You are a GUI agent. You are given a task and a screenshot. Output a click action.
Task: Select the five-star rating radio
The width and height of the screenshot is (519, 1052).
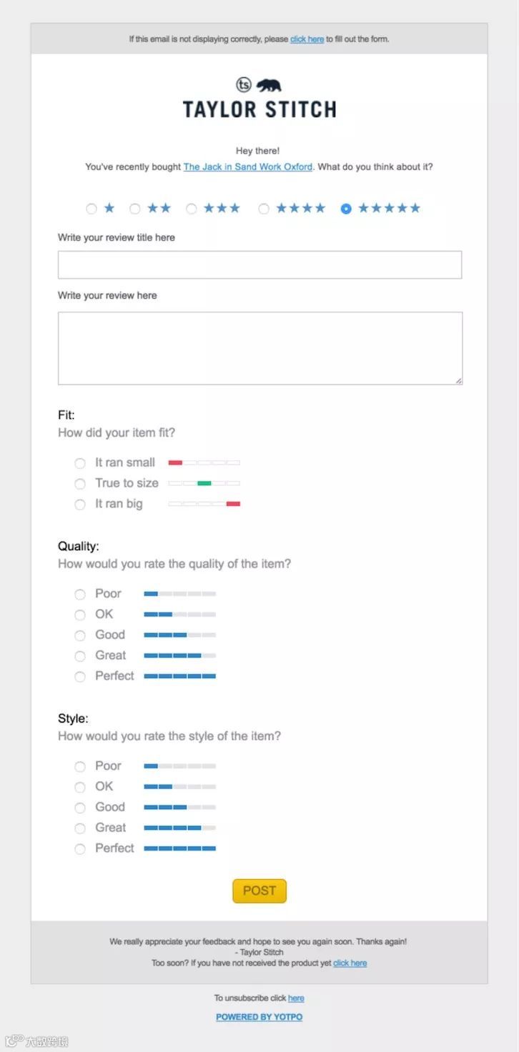346,209
